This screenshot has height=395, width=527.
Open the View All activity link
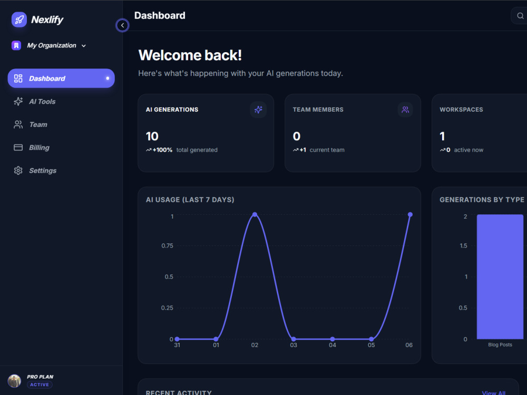pyautogui.click(x=493, y=393)
